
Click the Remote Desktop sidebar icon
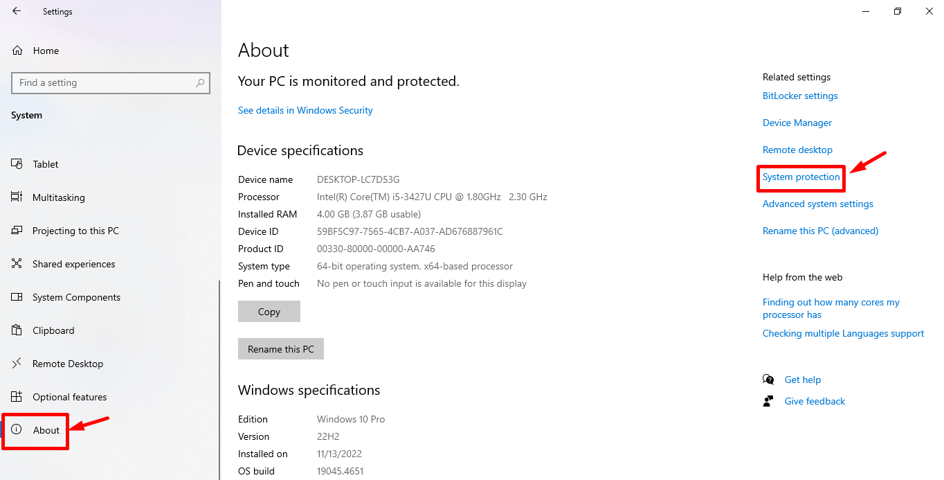(x=17, y=364)
